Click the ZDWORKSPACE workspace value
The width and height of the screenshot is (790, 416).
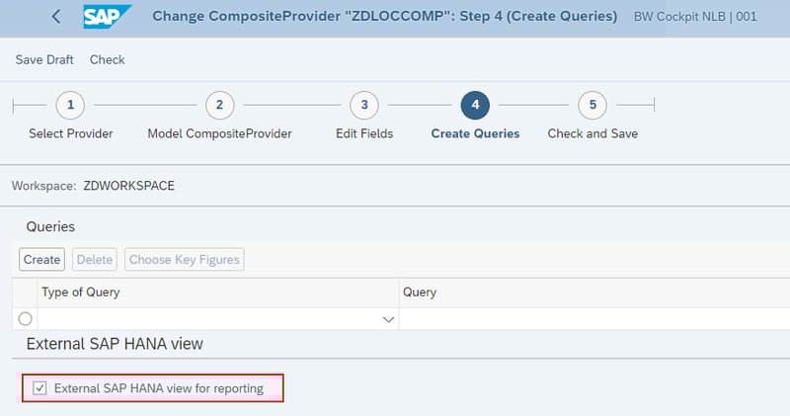click(129, 186)
